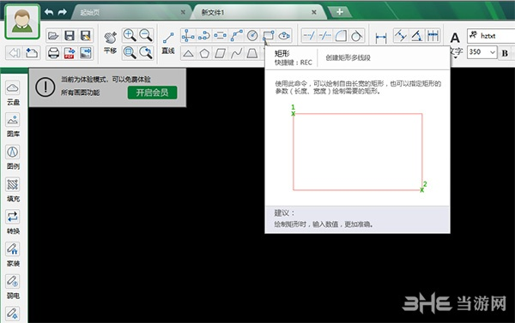515x323 pixels.
Task: Click the user avatar profile picture
Action: [22, 21]
